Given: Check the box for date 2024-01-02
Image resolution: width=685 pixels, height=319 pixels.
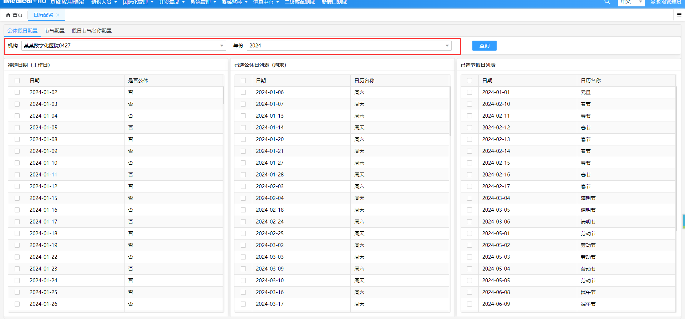Looking at the screenshot, I should pos(17,92).
